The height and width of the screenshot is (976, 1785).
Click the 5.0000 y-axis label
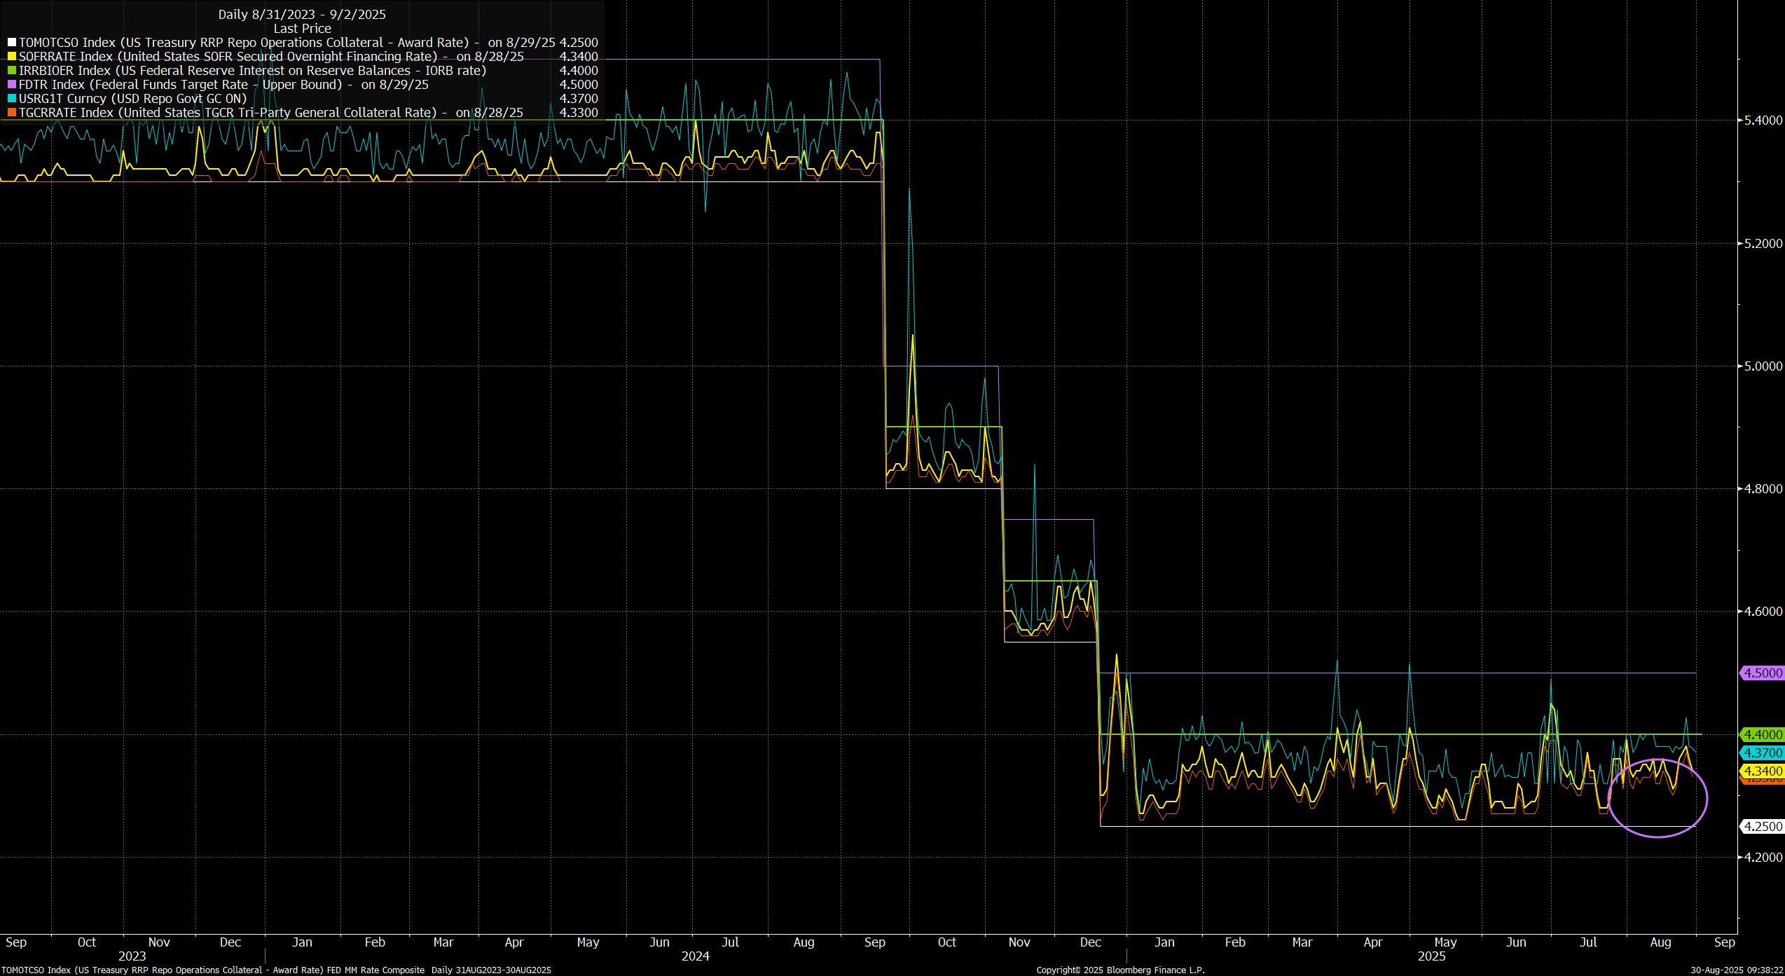point(1763,366)
